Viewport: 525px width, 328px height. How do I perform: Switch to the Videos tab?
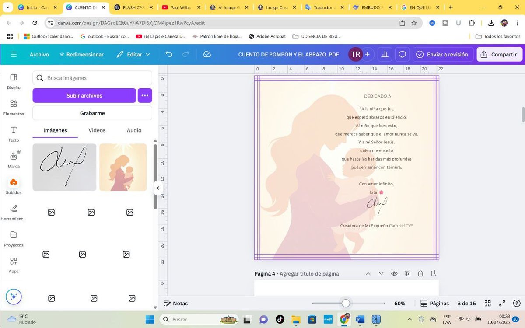click(97, 130)
